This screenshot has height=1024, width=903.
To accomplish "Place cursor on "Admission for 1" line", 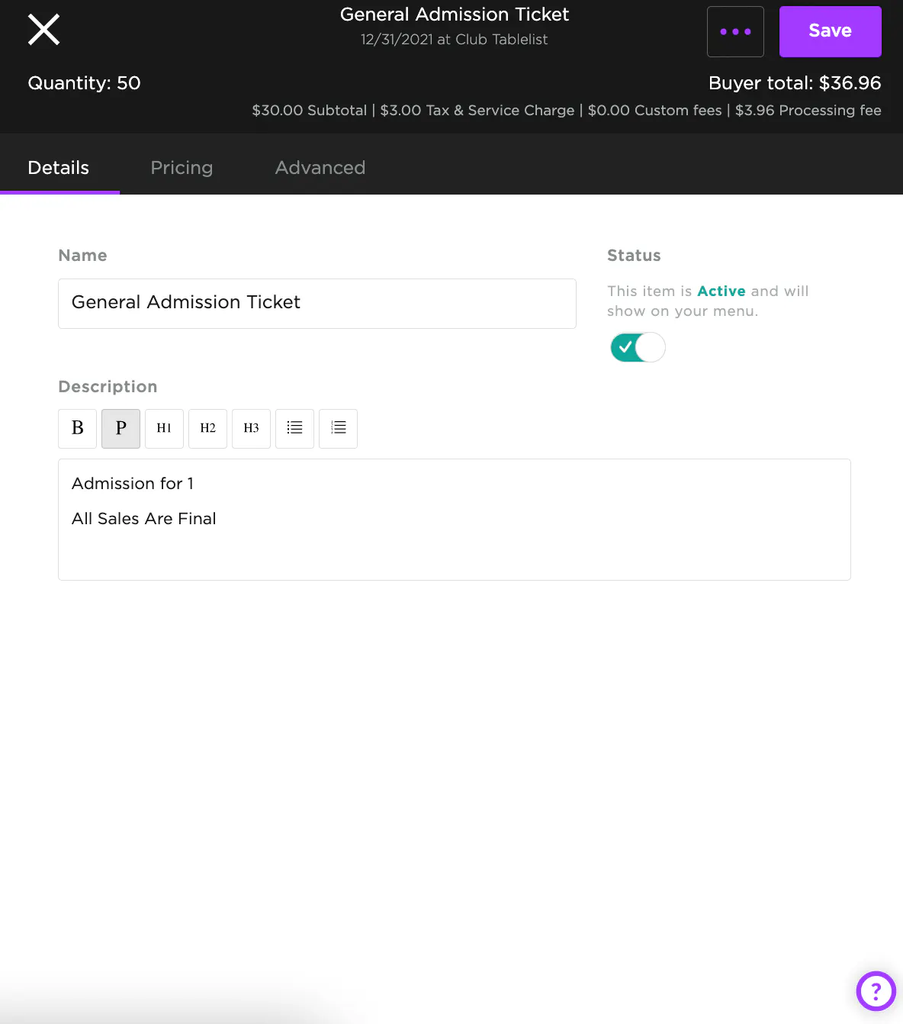I will 133,484.
